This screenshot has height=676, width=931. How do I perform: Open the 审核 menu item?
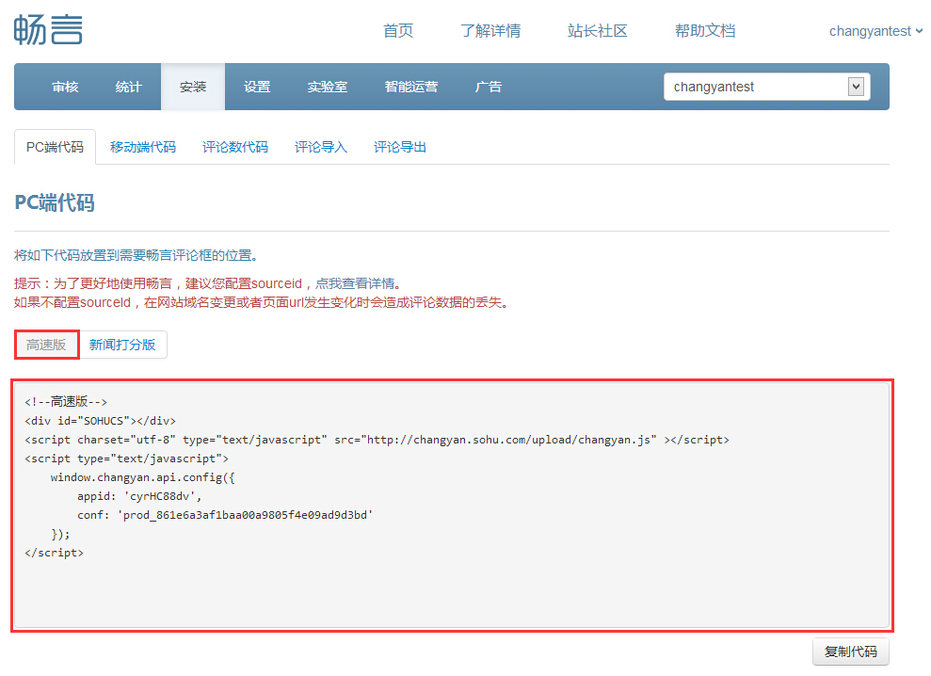(65, 87)
